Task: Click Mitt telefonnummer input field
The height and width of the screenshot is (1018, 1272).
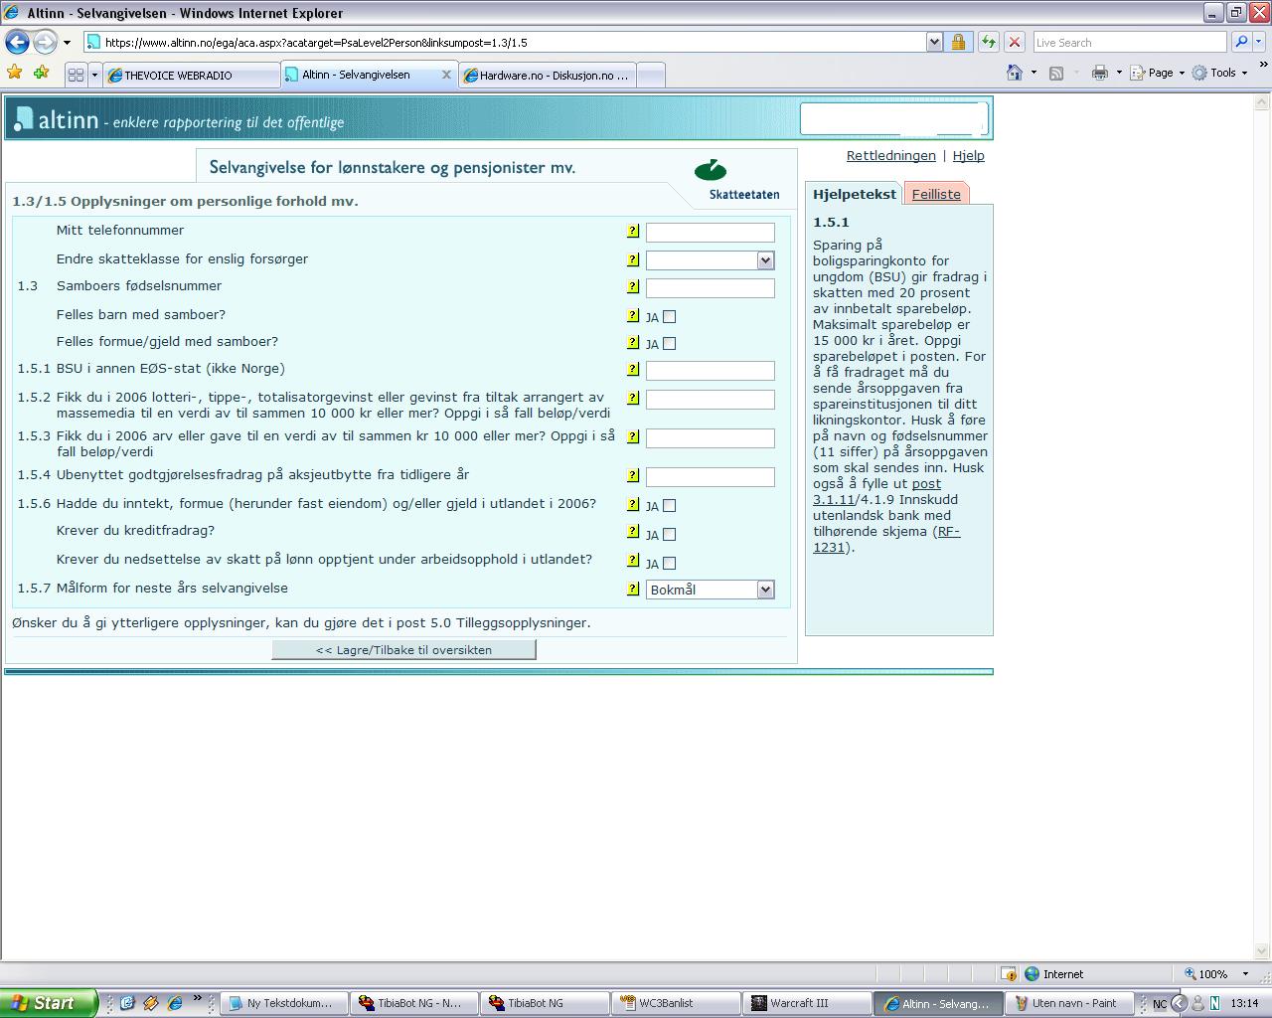Action: [710, 232]
